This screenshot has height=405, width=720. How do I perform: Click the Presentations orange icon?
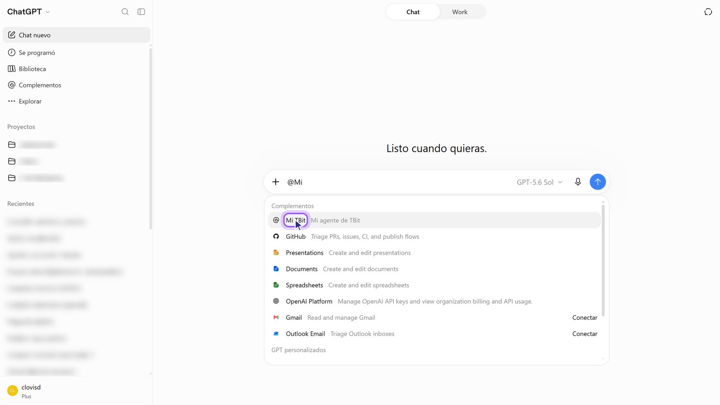[276, 253]
